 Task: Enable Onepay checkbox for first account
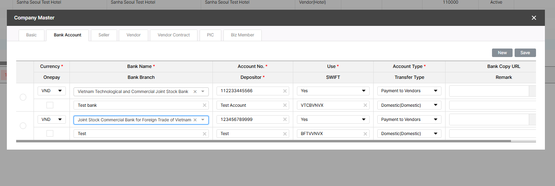pos(50,105)
